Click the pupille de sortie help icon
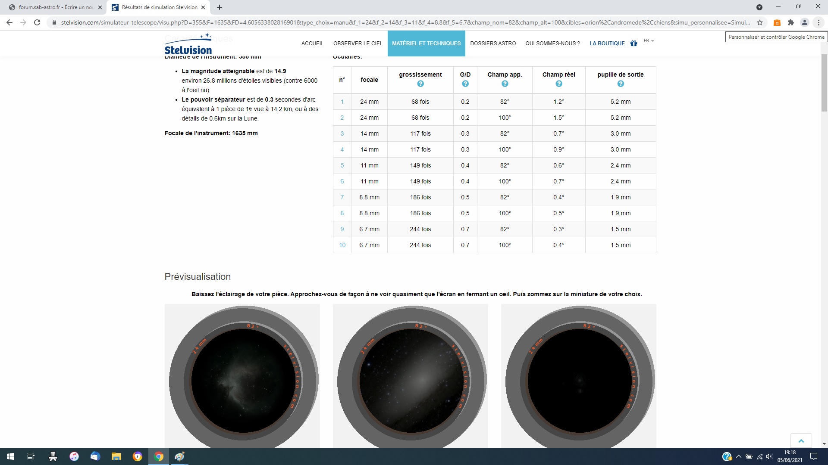The width and height of the screenshot is (828, 465). pyautogui.click(x=620, y=84)
